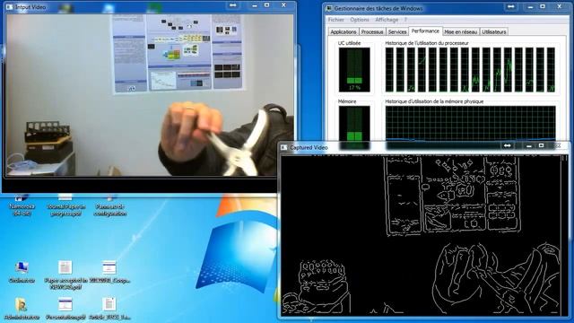
Task: Minimize the Gestionnaire des tâches window
Action: pos(530,6)
